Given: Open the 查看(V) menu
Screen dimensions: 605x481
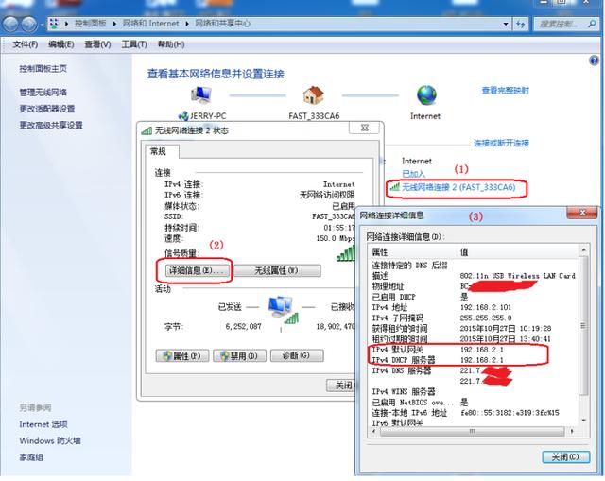Looking at the screenshot, I should coord(97,44).
